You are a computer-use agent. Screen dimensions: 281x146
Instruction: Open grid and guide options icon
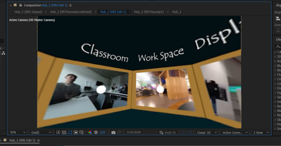[x=81, y=132]
